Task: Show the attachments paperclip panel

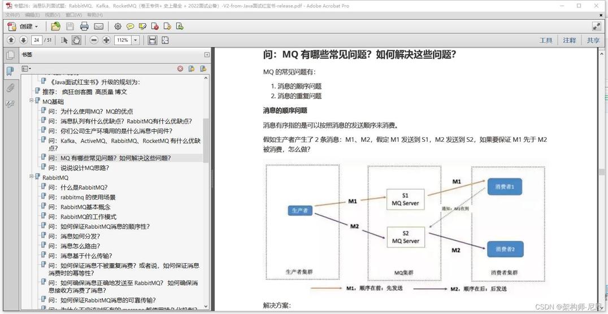Action: pyautogui.click(x=10, y=88)
